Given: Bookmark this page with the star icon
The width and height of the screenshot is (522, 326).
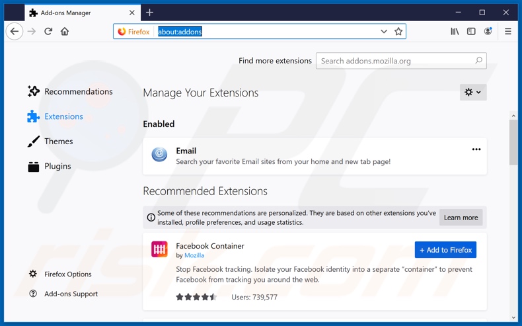Looking at the screenshot, I should (398, 31).
